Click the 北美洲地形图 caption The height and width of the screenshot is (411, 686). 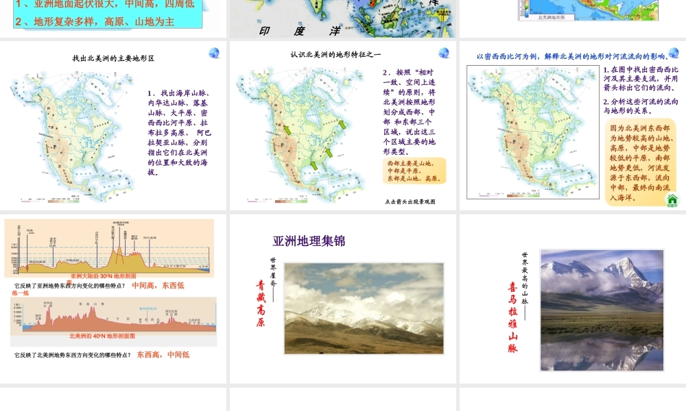[x=551, y=18]
